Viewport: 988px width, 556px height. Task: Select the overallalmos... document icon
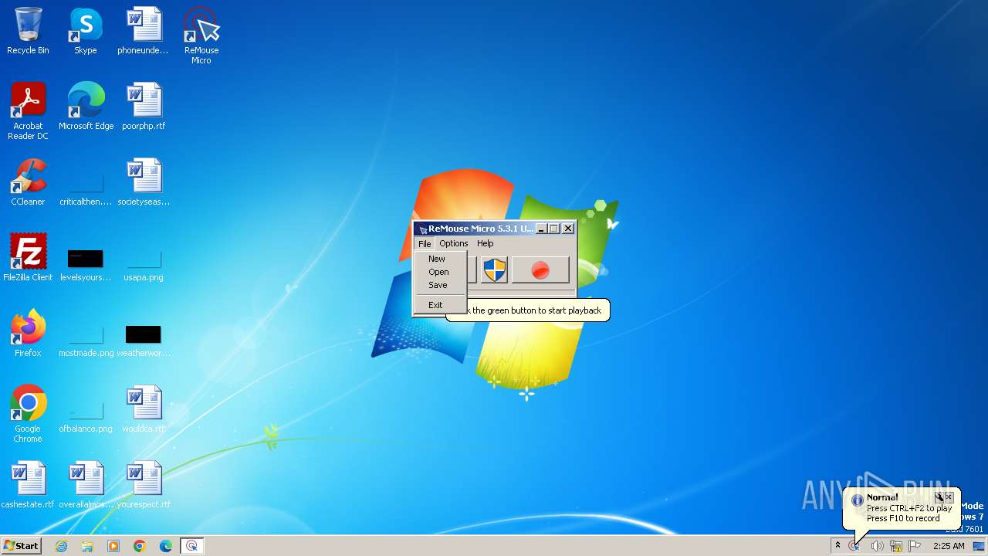(x=86, y=485)
